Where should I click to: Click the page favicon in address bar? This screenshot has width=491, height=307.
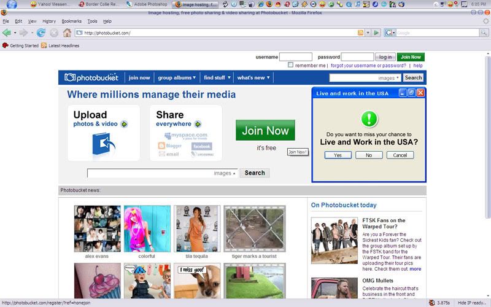[80, 33]
